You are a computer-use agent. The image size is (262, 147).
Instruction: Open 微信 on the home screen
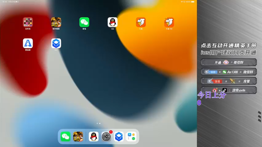pos(84,22)
